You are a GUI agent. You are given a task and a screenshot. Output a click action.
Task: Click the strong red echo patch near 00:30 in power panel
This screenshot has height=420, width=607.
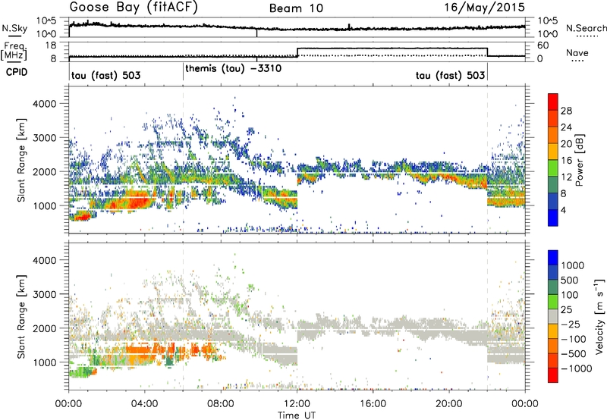80,218
